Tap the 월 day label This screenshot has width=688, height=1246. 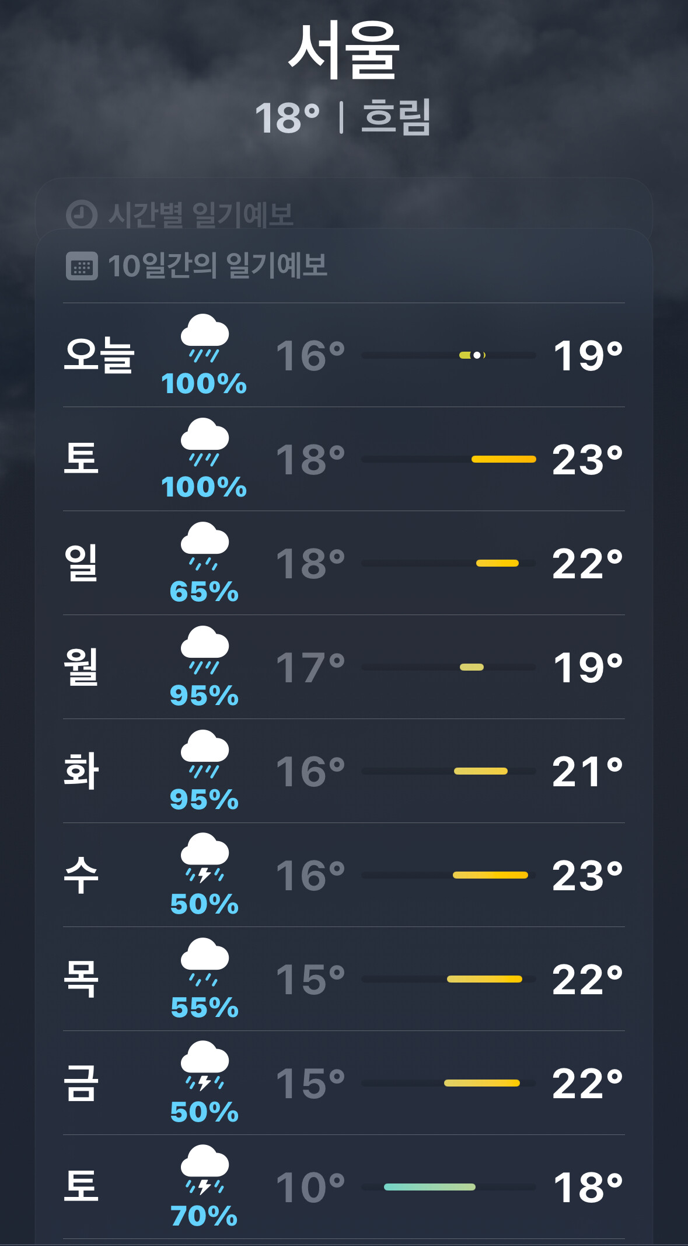81,667
